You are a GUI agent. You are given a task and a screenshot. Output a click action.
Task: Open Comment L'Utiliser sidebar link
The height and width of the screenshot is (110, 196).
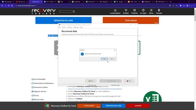click(x=41, y=87)
